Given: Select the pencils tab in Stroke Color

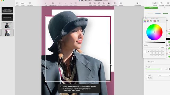Looking at the screenshot, I should click(158, 21).
